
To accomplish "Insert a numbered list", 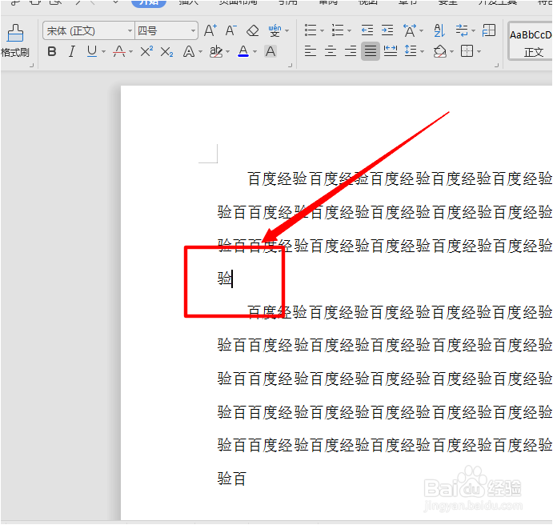I will 338,30.
